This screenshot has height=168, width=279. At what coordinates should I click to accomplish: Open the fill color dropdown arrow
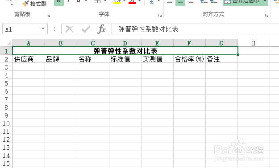(124, 1)
